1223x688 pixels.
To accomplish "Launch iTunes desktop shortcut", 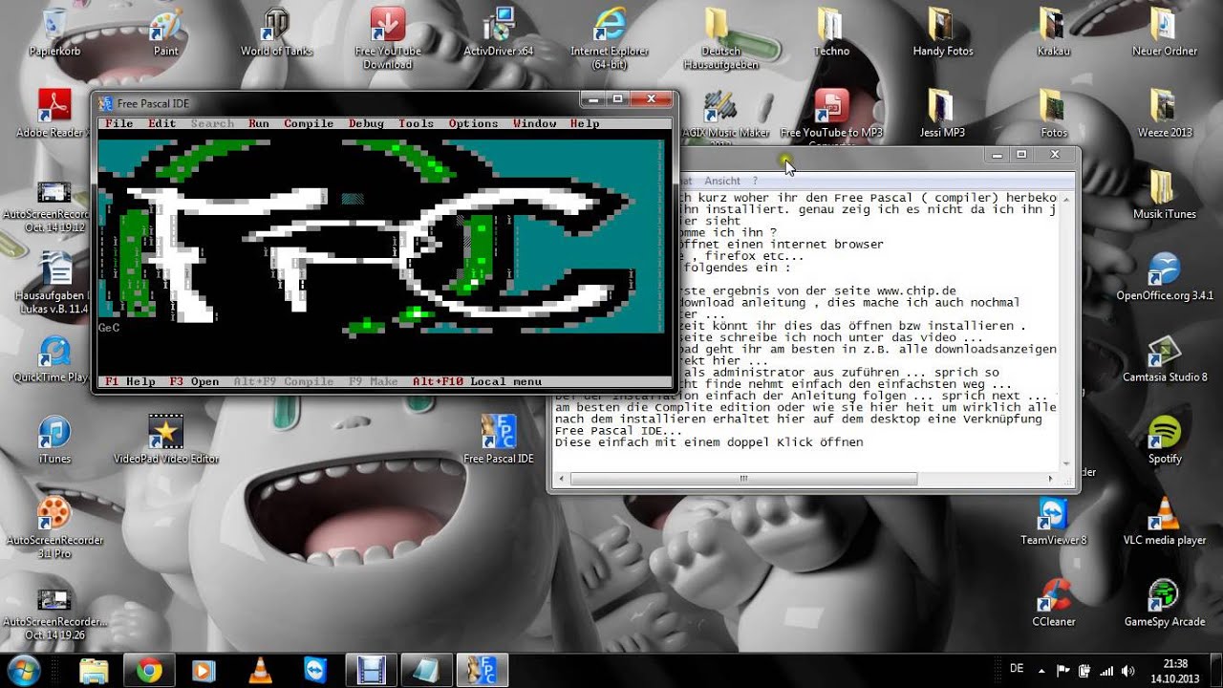I will pos(54,440).
